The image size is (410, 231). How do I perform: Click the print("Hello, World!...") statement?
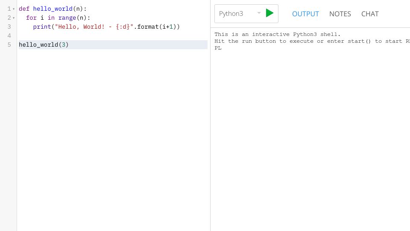click(x=106, y=27)
